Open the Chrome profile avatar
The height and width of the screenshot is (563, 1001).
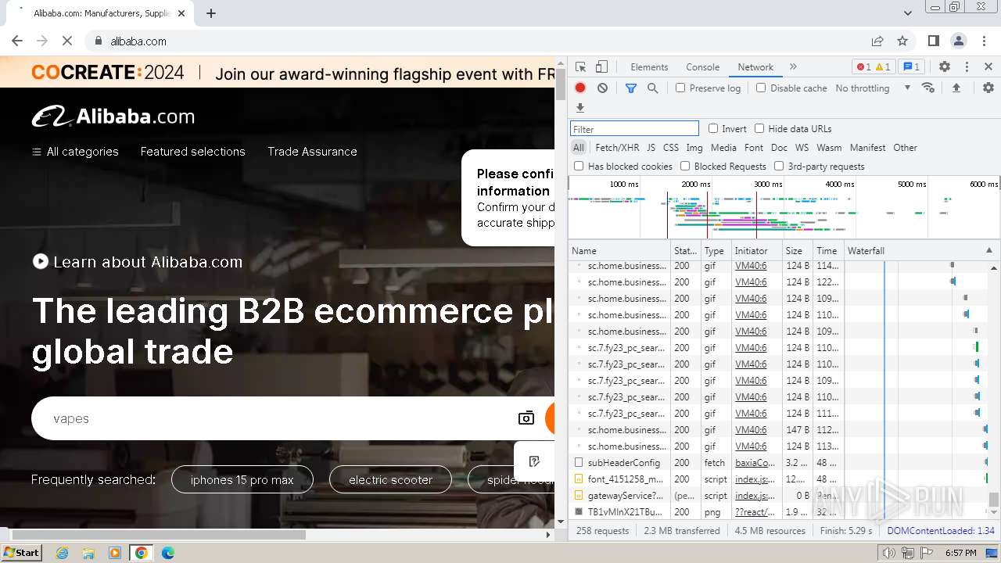click(x=959, y=41)
